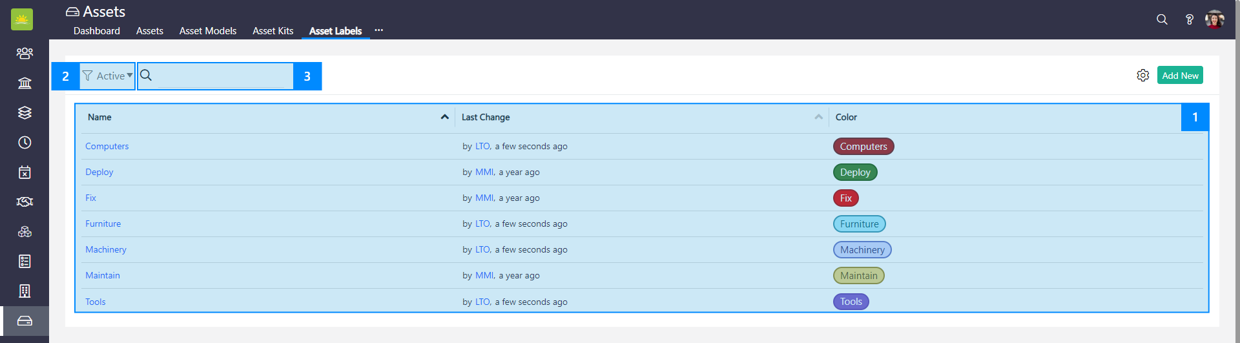
Task: Open the handshake icon in sidebar
Action: [x=25, y=202]
